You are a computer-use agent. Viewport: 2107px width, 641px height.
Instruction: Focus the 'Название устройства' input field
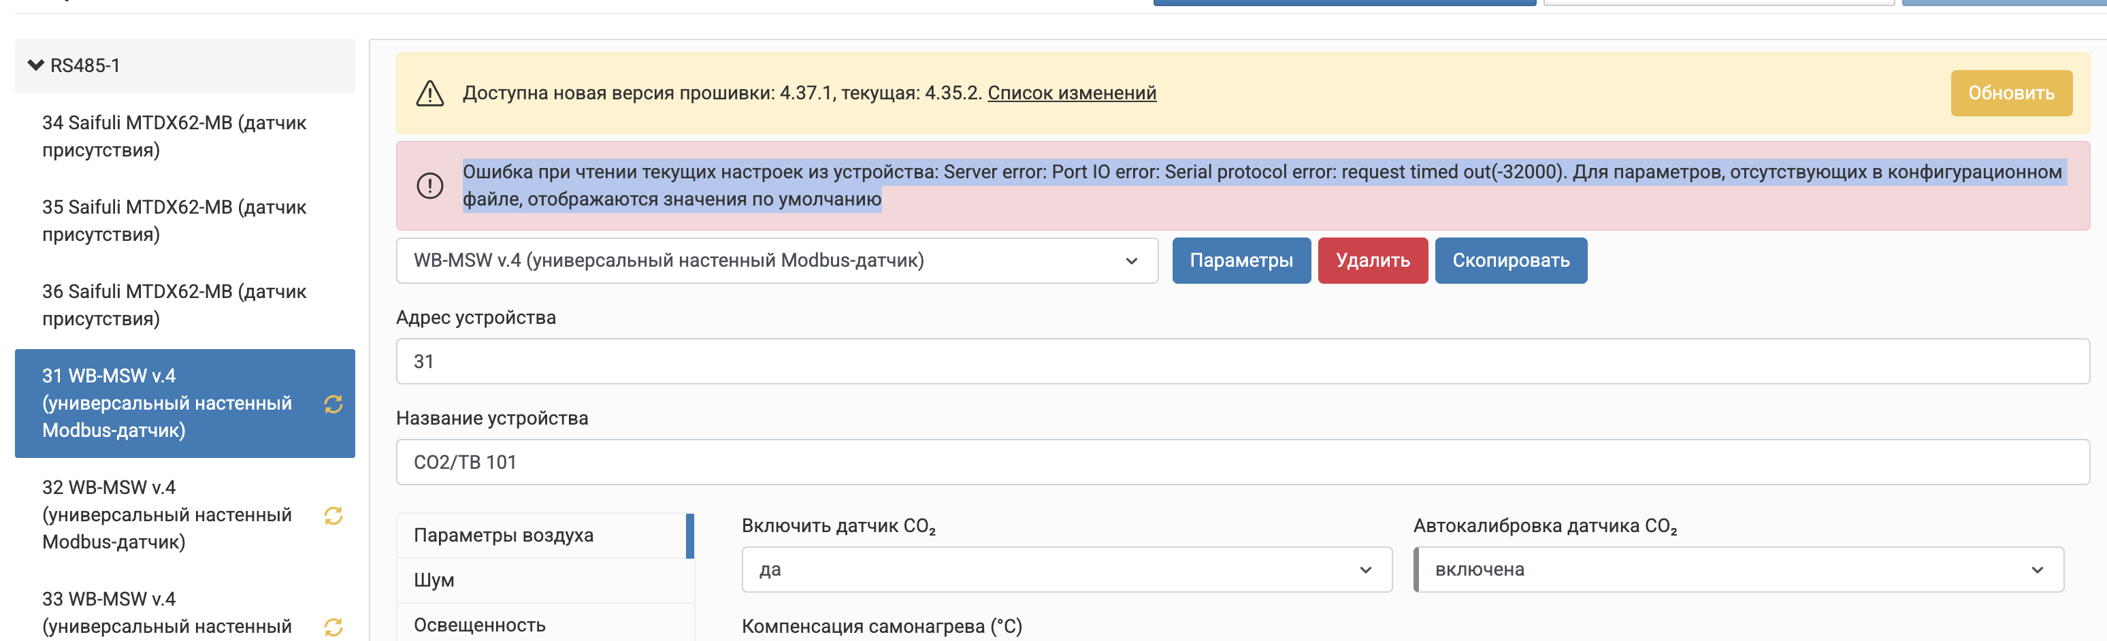pyautogui.click(x=1243, y=462)
